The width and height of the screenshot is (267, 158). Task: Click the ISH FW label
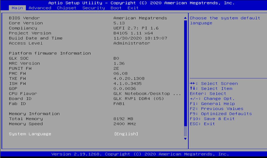17,83
